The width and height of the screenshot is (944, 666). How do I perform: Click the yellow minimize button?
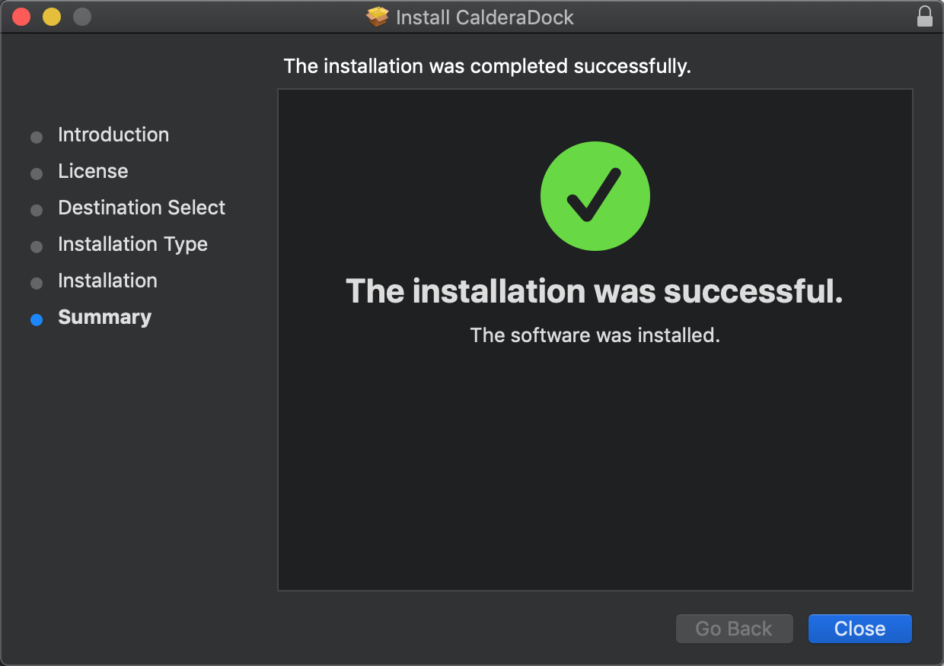click(52, 16)
